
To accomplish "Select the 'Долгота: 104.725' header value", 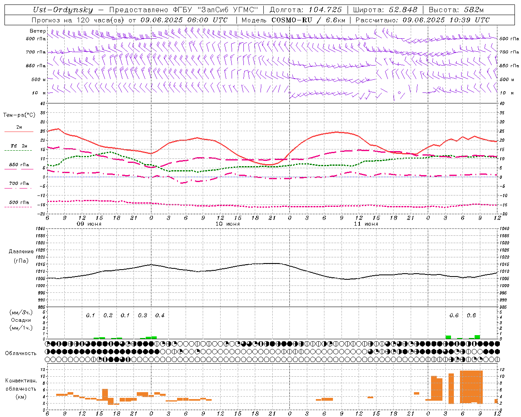I will 306,10.
